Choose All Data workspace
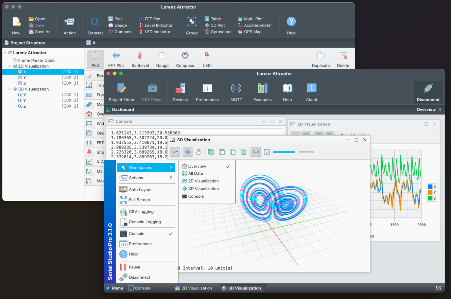 [207, 173]
